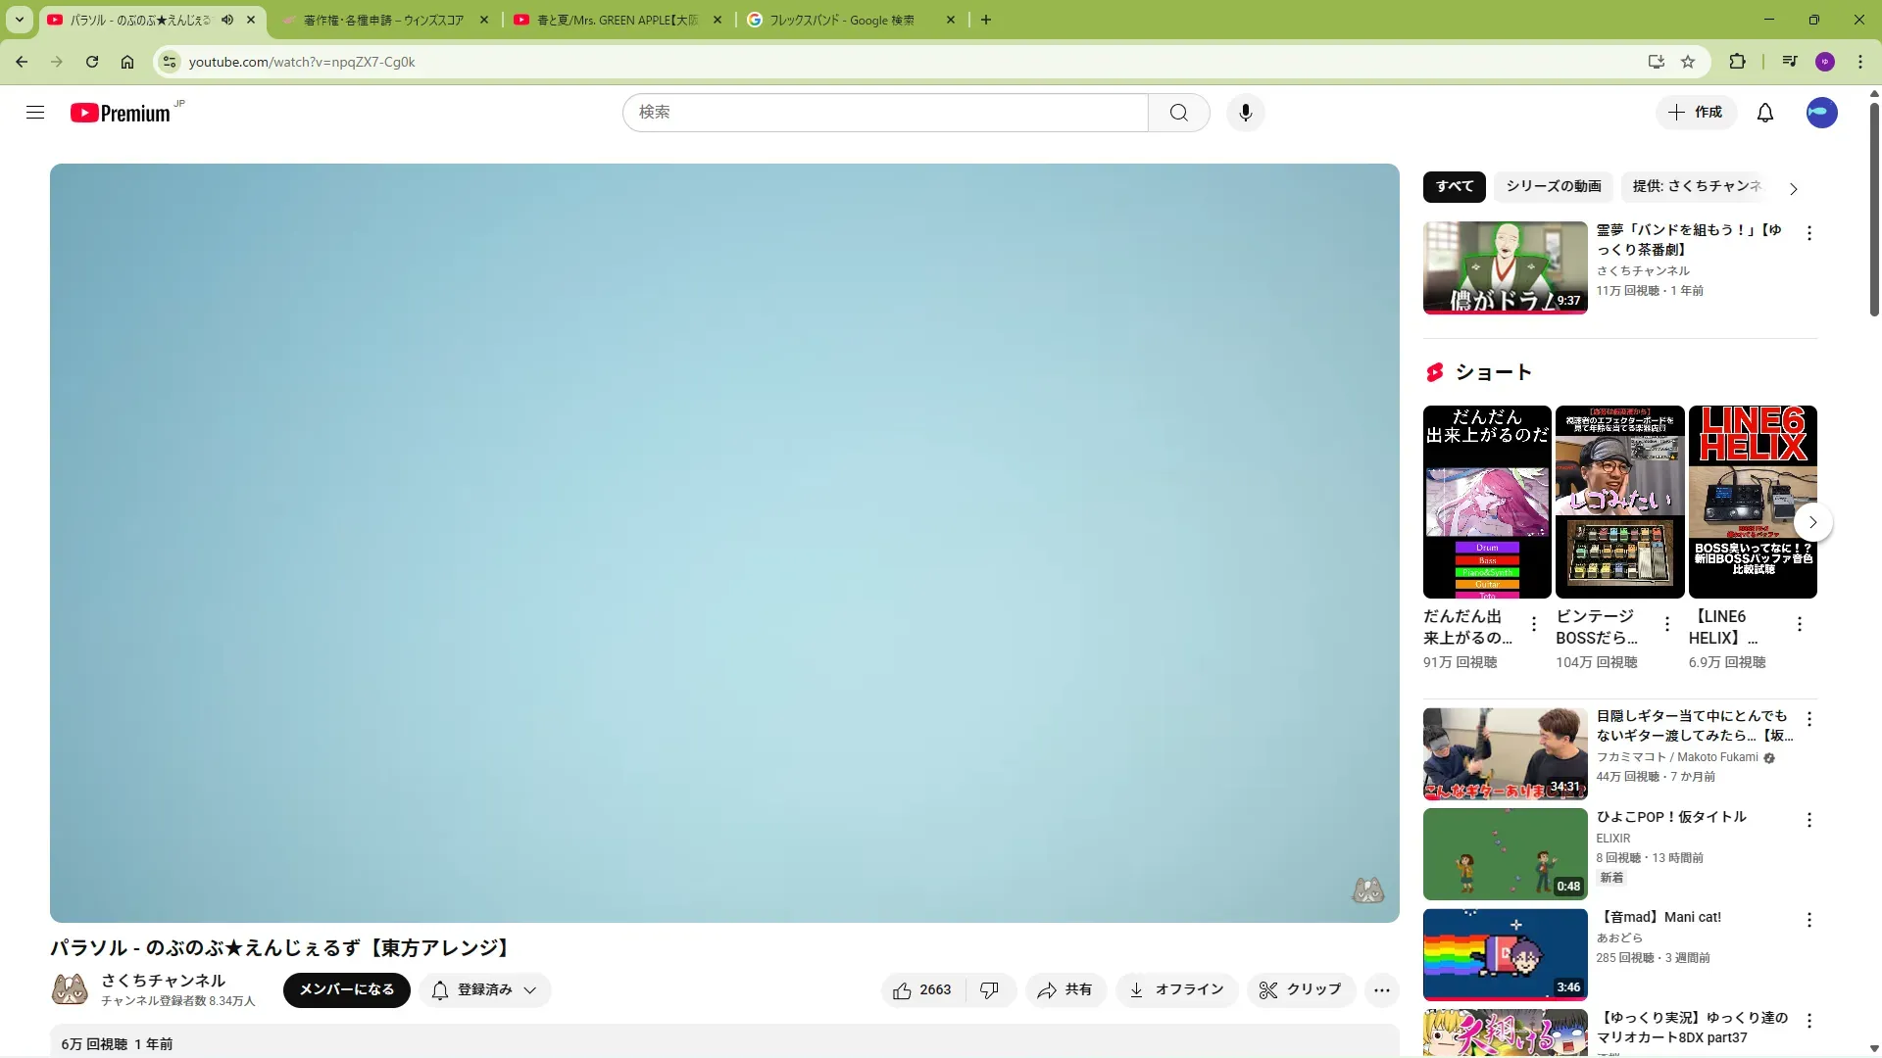
Task: Click the voice search microphone icon
Action: (1245, 113)
